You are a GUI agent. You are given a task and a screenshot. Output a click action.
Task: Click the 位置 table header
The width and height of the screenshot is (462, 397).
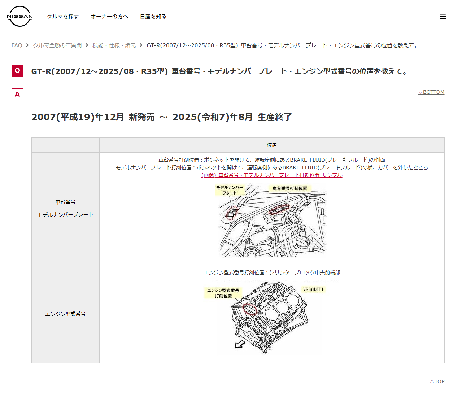(272, 145)
